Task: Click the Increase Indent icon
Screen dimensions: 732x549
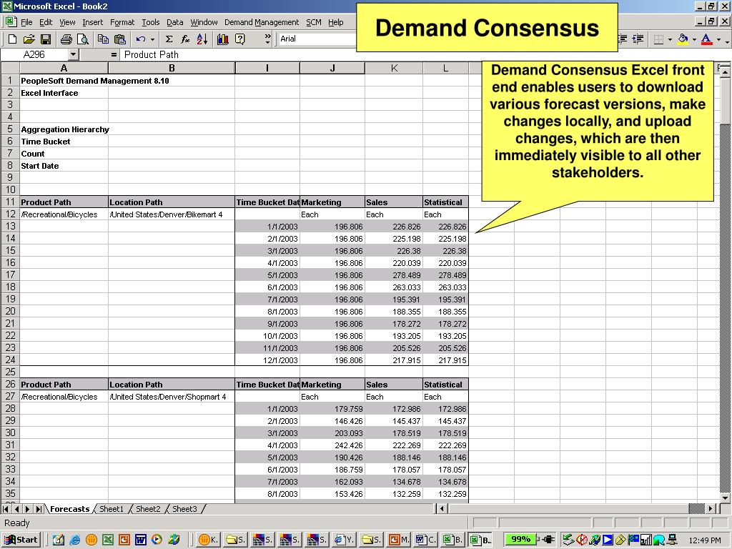Action: coord(638,39)
